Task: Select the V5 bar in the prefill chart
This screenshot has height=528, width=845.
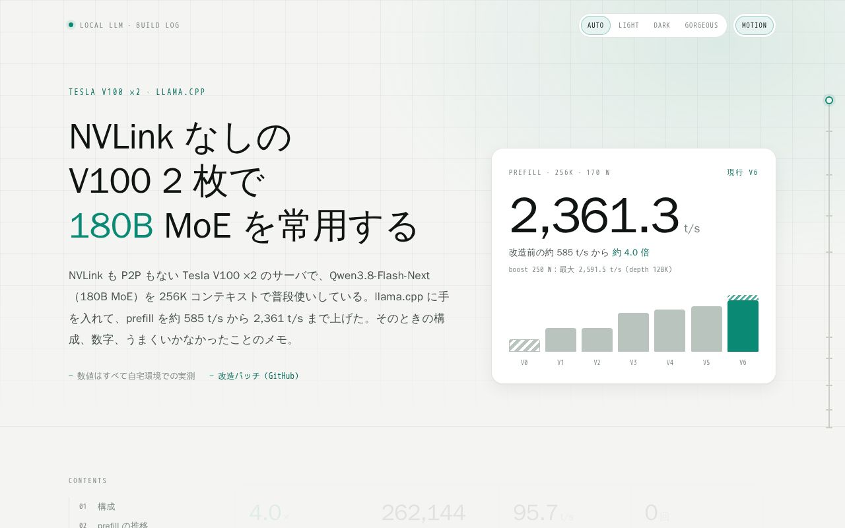Action: [706, 329]
